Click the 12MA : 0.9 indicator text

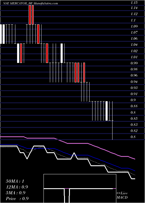tap(17, 187)
